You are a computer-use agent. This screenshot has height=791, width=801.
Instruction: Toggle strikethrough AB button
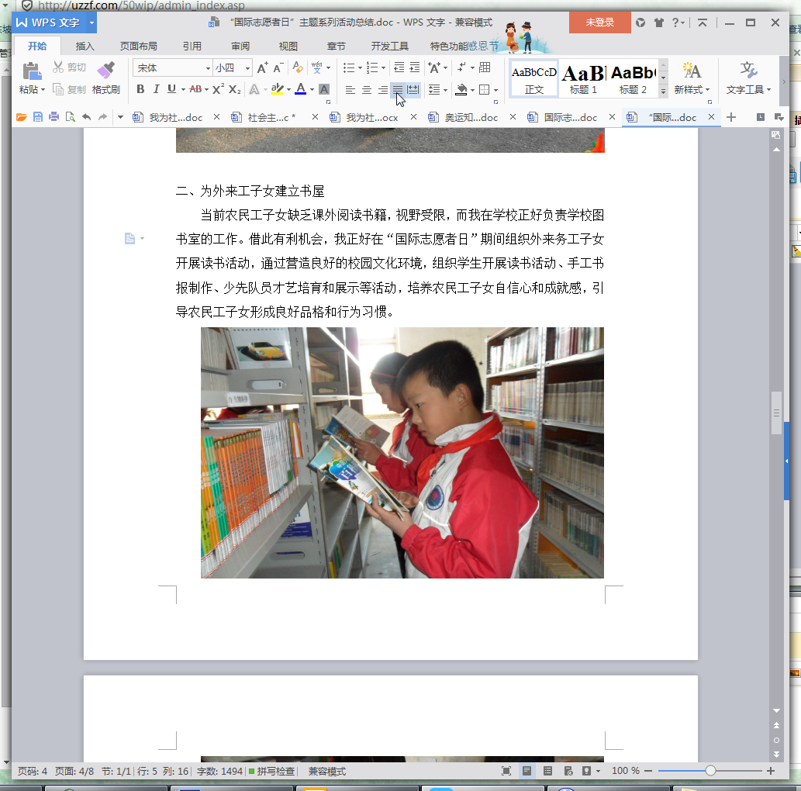pyautogui.click(x=195, y=89)
